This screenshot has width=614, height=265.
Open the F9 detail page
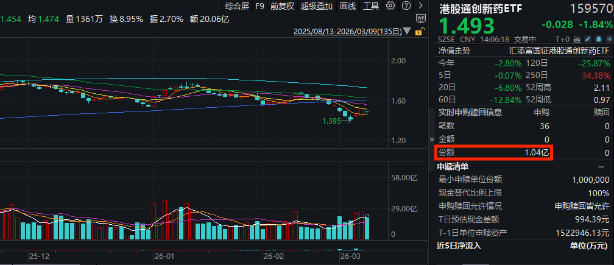click(259, 7)
